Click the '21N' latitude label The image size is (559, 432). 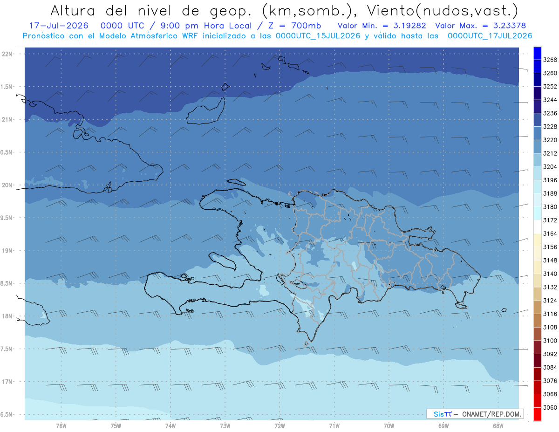click(x=7, y=119)
